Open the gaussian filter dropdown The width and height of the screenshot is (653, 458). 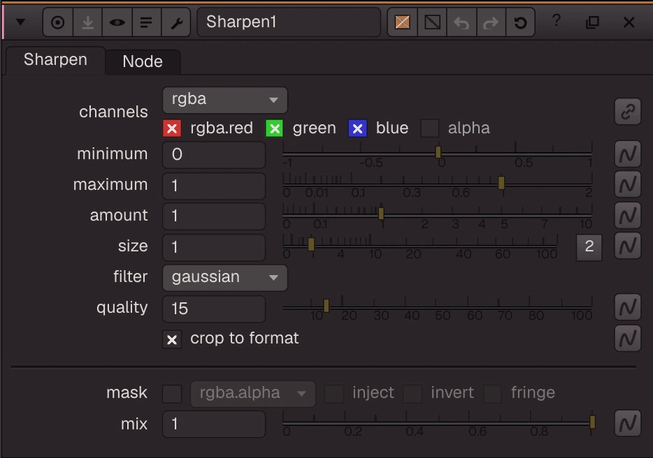(225, 277)
